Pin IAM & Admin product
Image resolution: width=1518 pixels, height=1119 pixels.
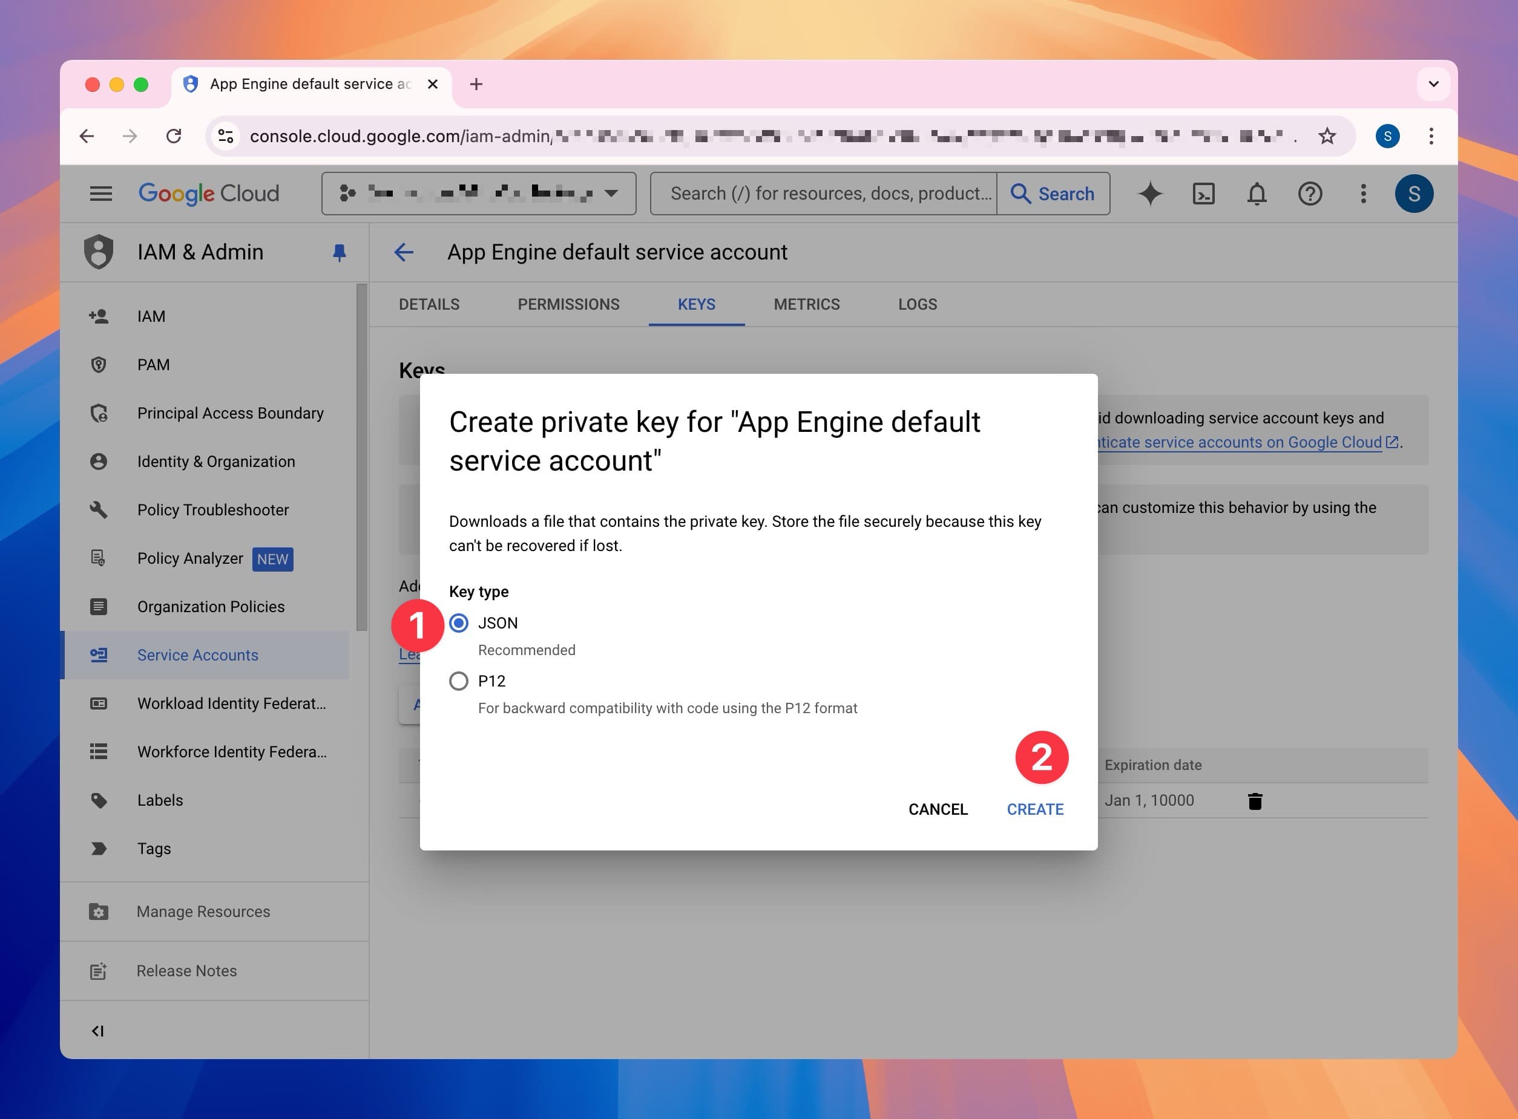click(x=340, y=253)
